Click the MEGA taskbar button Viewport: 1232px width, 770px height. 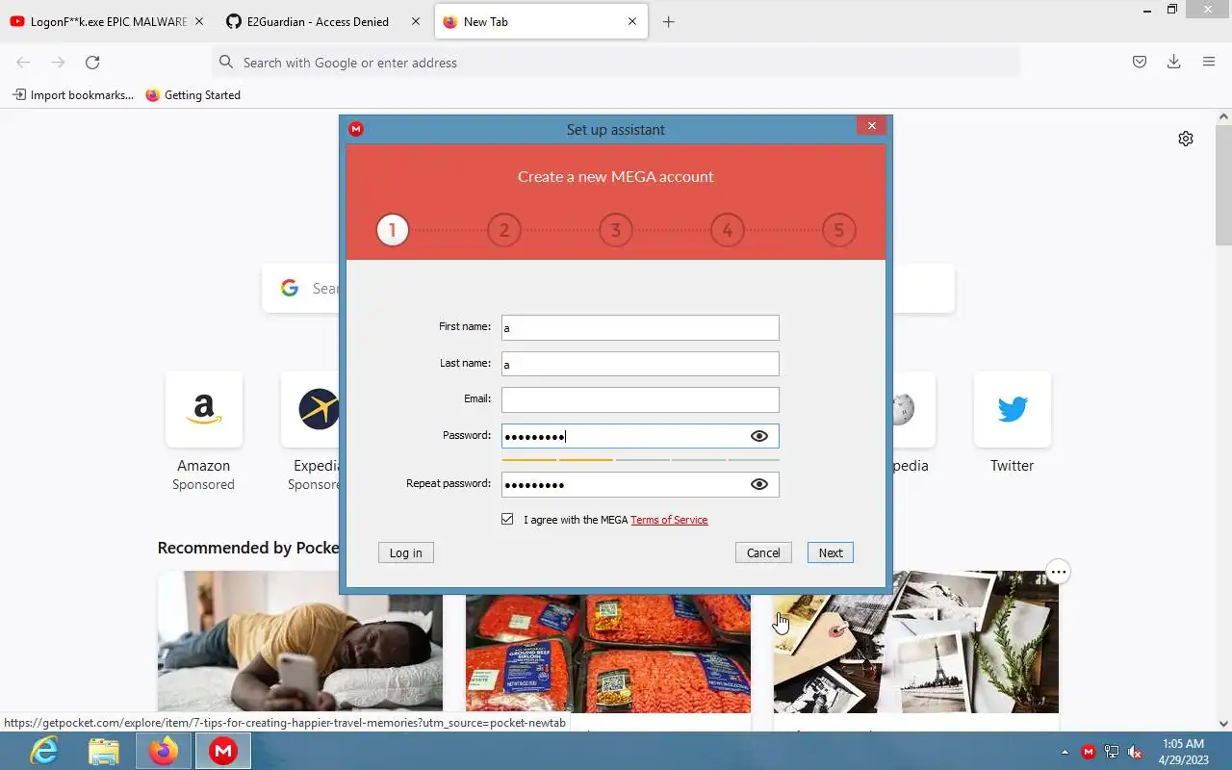[x=223, y=751]
